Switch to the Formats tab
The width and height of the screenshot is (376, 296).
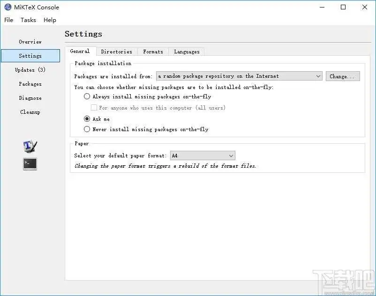click(153, 52)
